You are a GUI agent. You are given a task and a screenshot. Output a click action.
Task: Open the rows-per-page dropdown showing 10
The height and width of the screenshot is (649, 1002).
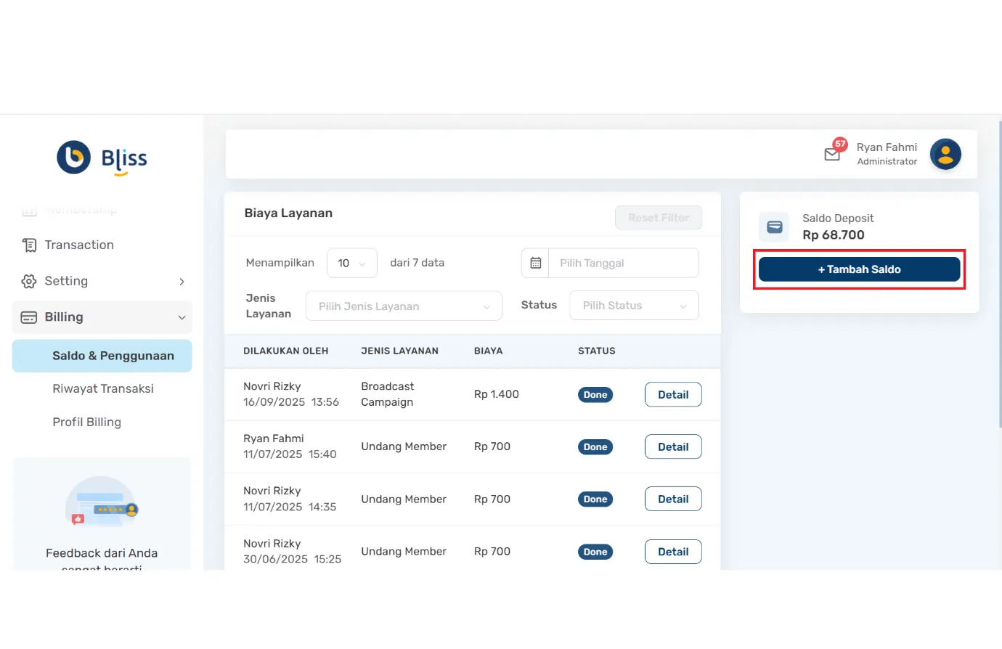pyautogui.click(x=351, y=263)
